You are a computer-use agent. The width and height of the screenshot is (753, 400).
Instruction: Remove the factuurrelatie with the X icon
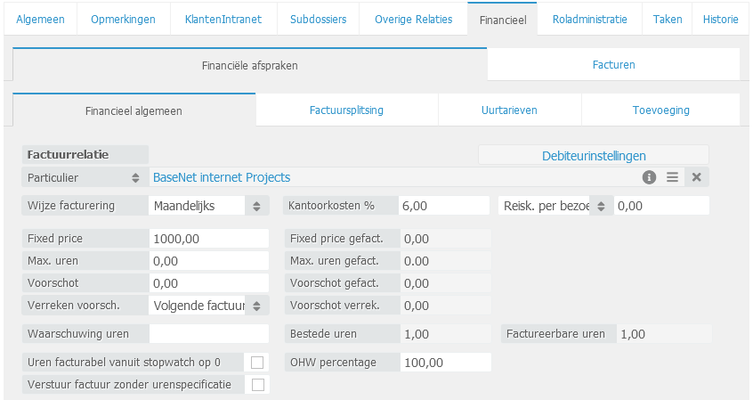pyautogui.click(x=697, y=177)
